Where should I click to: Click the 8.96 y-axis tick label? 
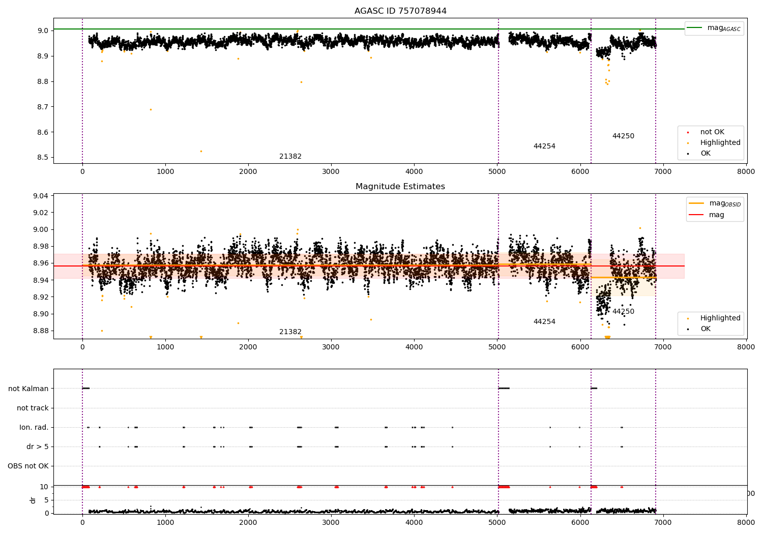41,263
